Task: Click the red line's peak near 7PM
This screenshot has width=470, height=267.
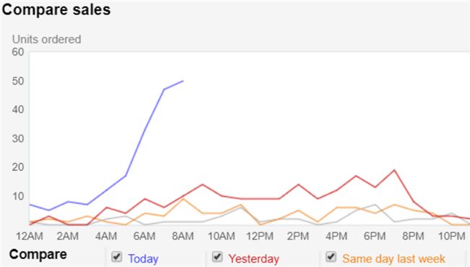Action: [x=394, y=170]
